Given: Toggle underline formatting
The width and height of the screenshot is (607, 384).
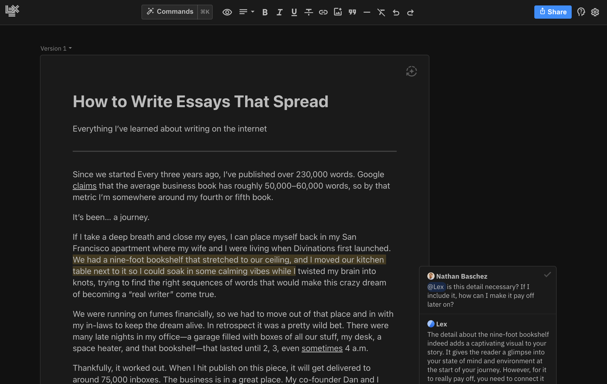Looking at the screenshot, I should [x=294, y=12].
